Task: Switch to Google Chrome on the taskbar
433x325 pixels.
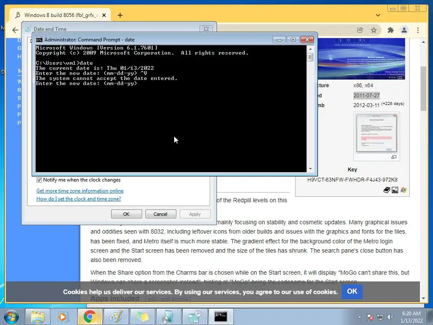Action: coord(90,317)
